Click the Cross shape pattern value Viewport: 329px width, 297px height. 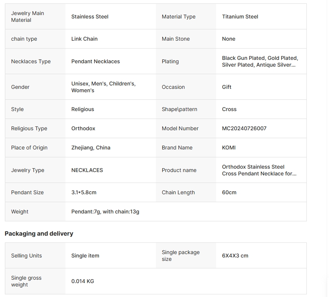click(229, 109)
